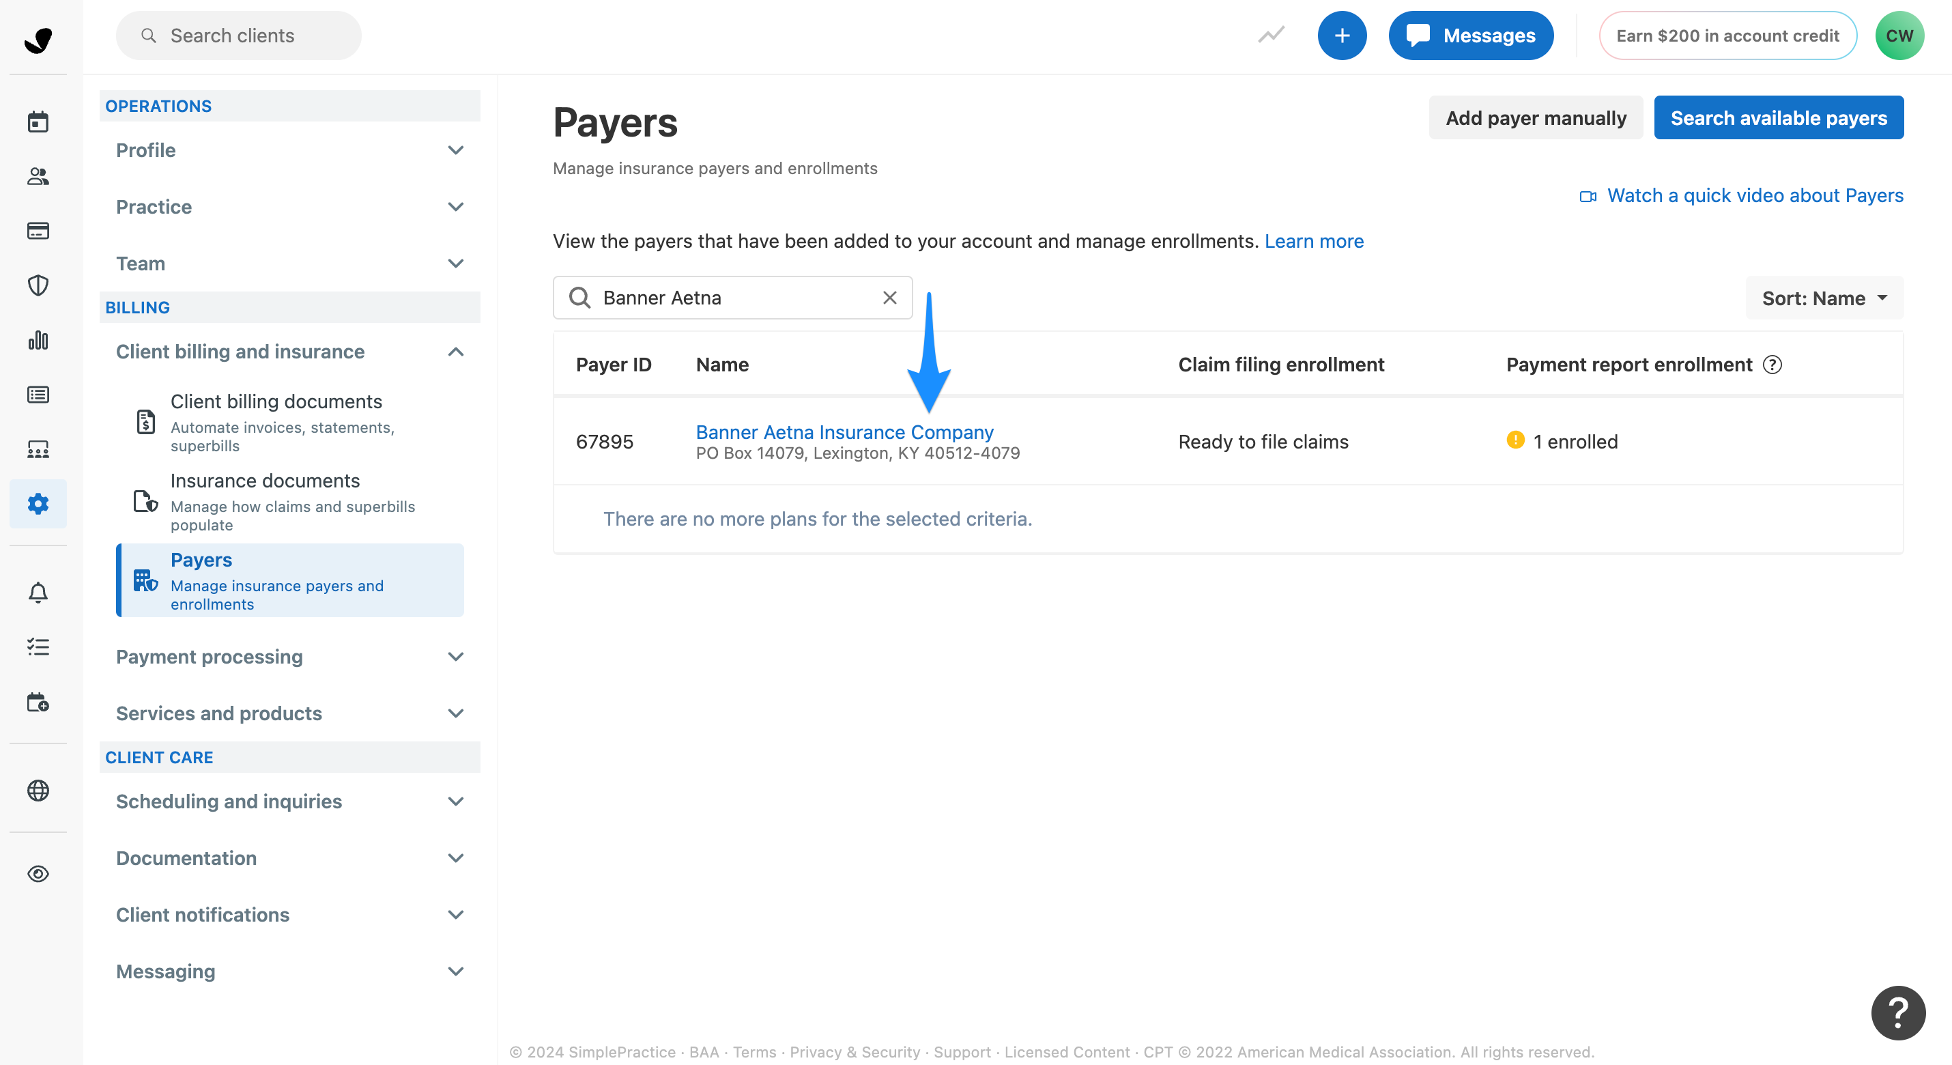
Task: Open the Sort: Name dropdown
Action: (x=1824, y=298)
